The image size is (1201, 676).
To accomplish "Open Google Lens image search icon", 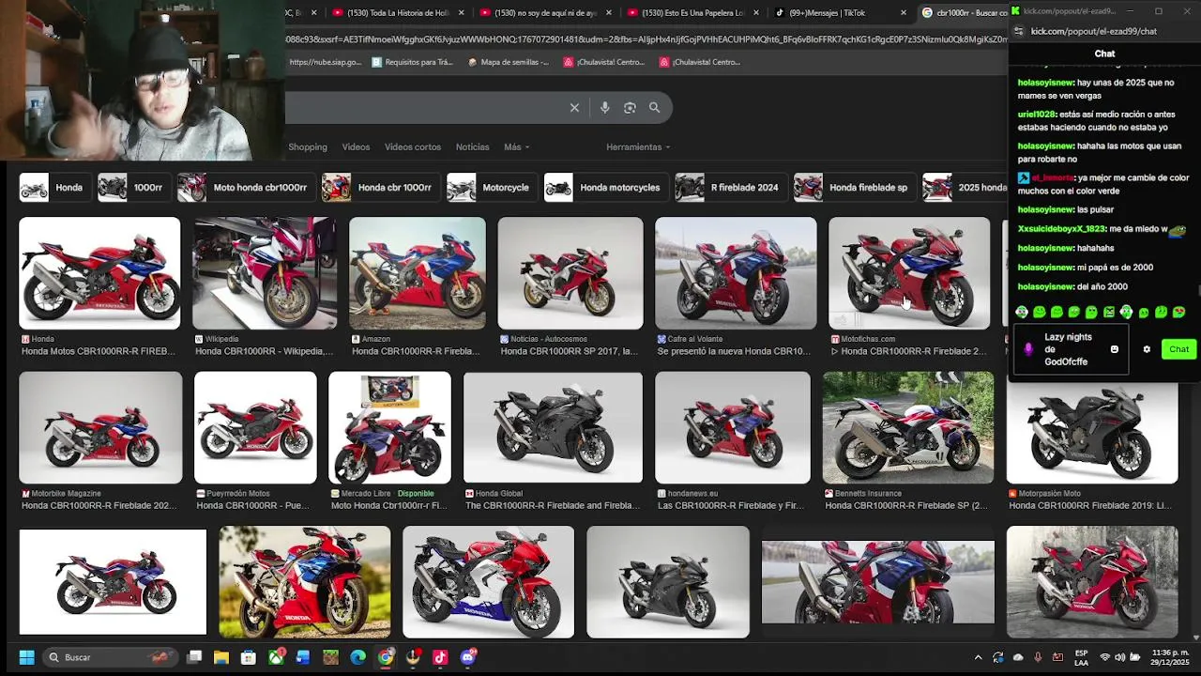I will 630,108.
